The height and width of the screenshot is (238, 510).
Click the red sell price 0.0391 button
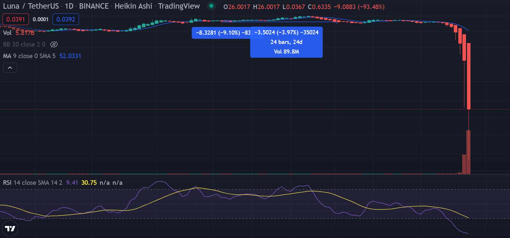pos(16,19)
